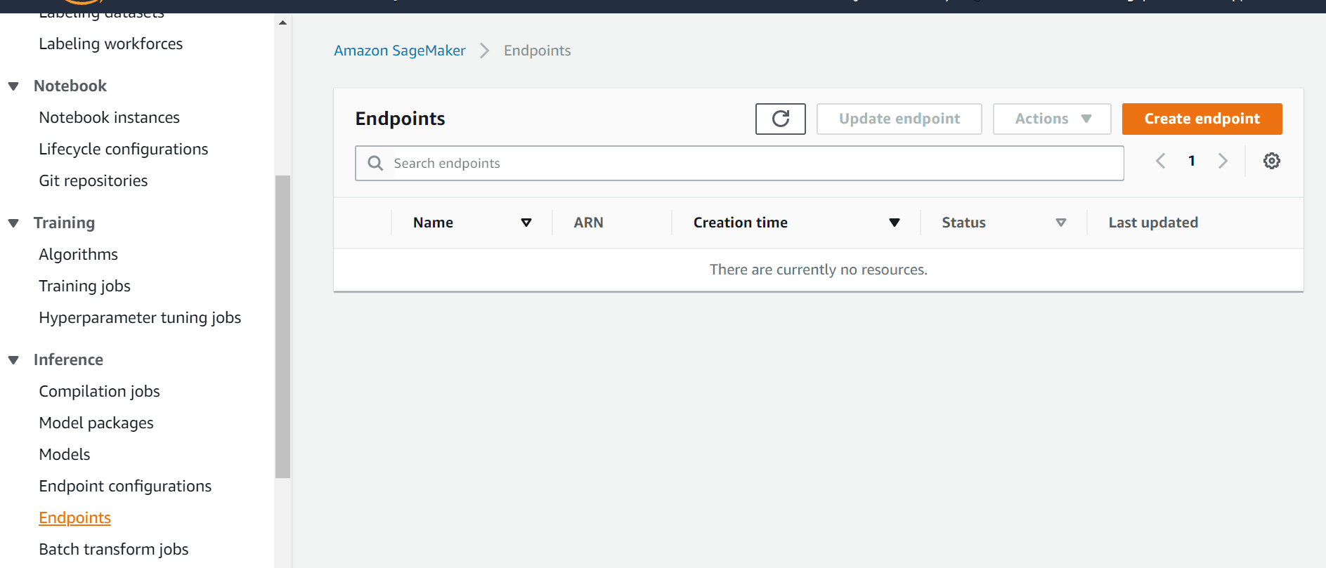Click the Name column header
The height and width of the screenshot is (568, 1326).
click(433, 223)
